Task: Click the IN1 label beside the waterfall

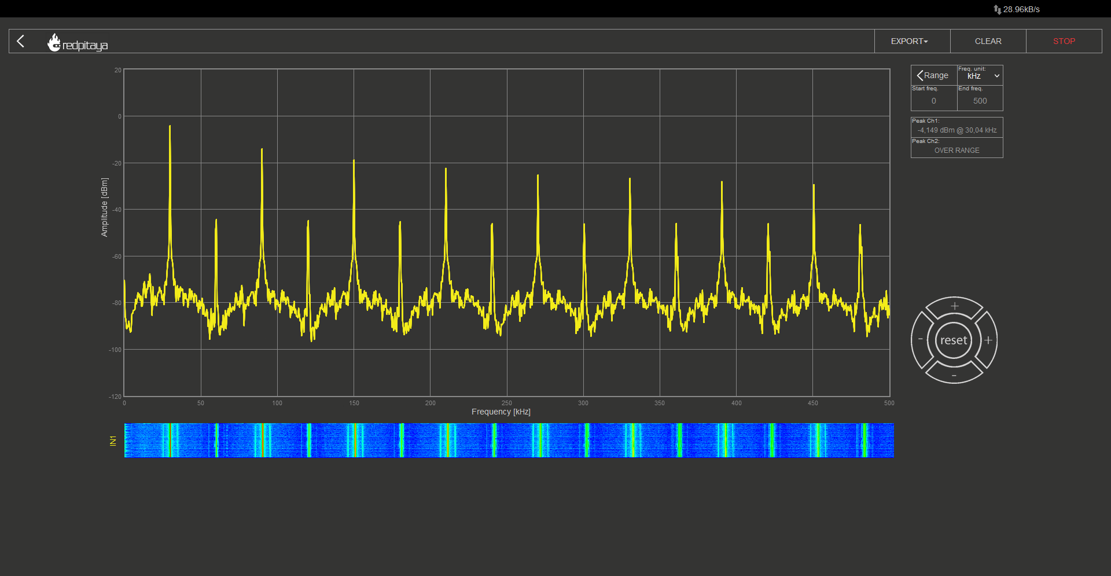Action: pyautogui.click(x=113, y=441)
